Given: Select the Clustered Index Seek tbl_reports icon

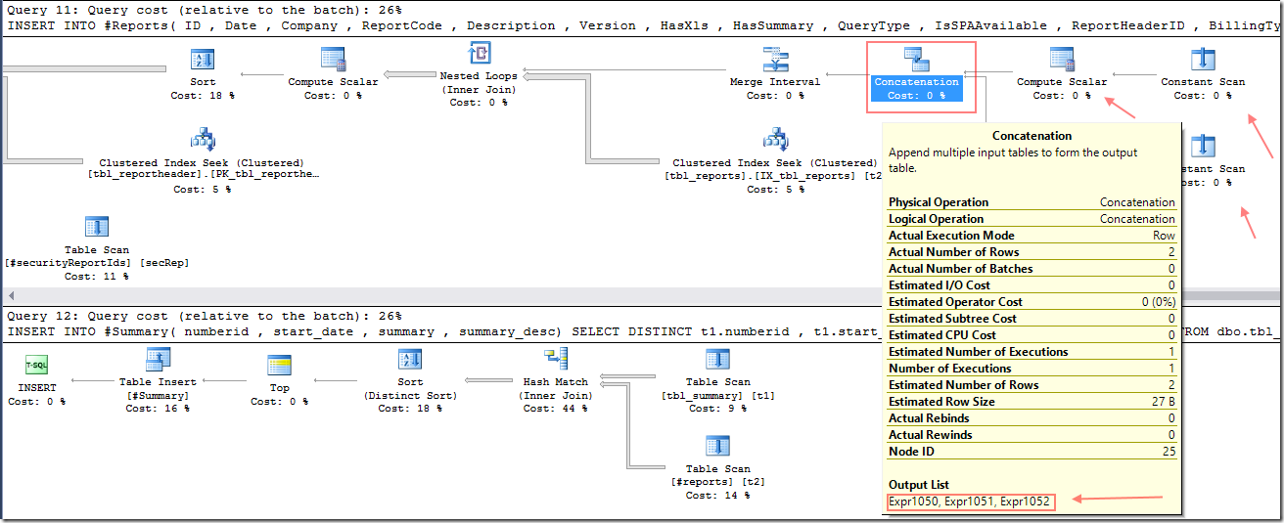Looking at the screenshot, I should (776, 140).
